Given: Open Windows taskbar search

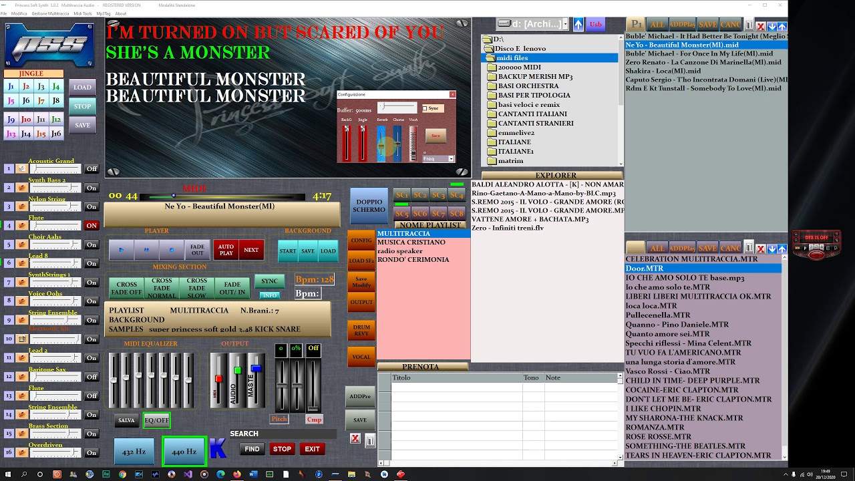Looking at the screenshot, I should (25, 474).
